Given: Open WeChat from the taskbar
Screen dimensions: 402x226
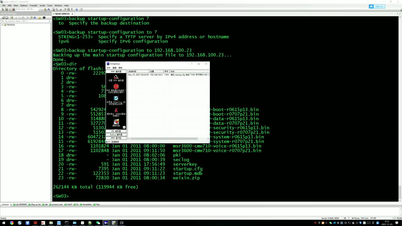Looking at the screenshot, I should click(x=98, y=223).
